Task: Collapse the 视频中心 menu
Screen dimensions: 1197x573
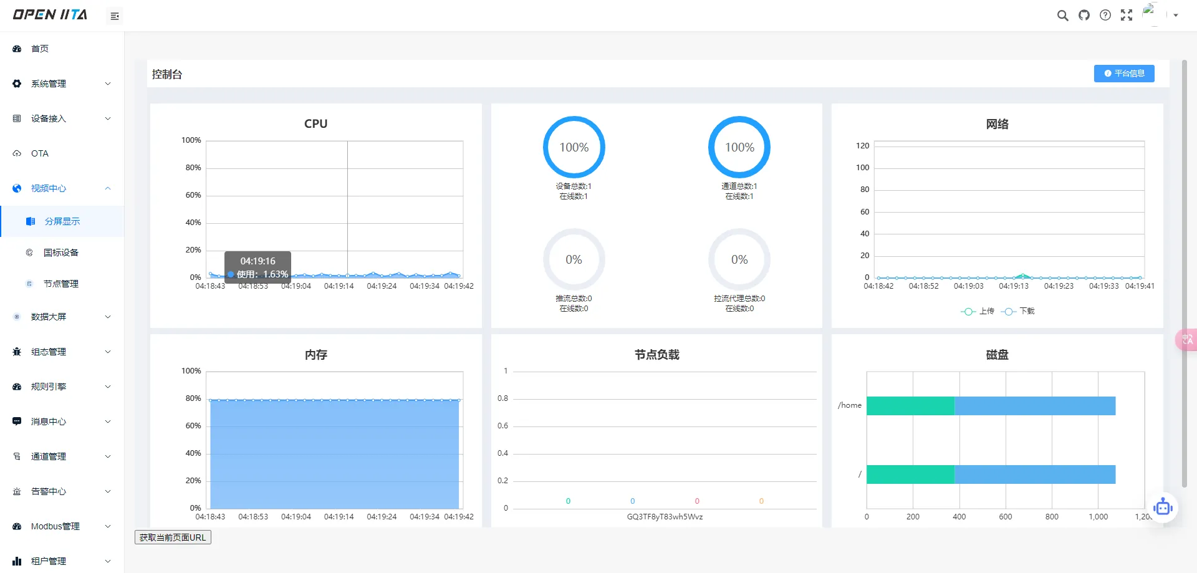Action: click(x=62, y=188)
